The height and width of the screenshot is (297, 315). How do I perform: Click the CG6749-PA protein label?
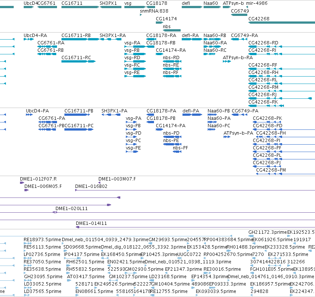(245, 111)
